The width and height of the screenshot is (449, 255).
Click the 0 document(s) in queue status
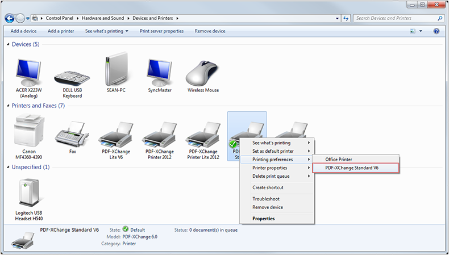pyautogui.click(x=213, y=230)
